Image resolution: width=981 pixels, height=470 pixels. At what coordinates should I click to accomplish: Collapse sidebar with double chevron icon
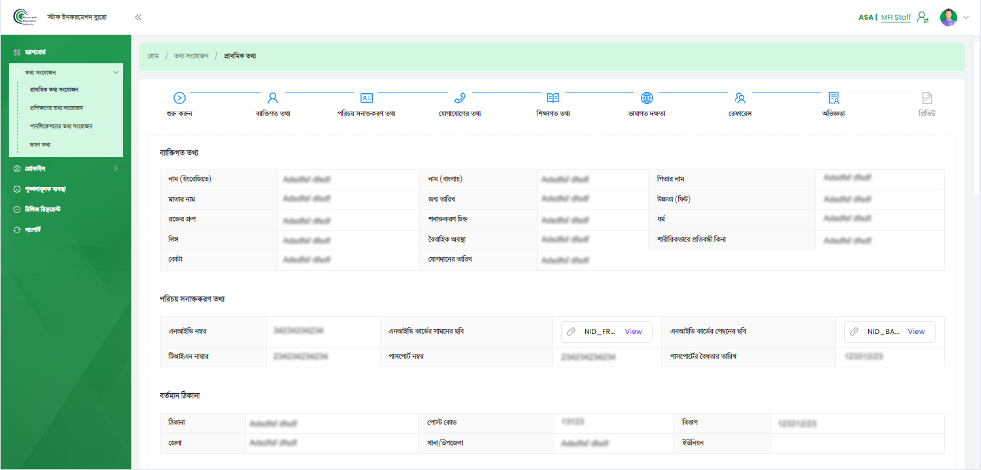coord(138,18)
